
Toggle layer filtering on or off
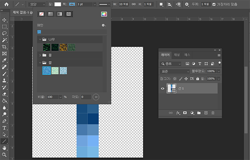[x=220, y=63]
